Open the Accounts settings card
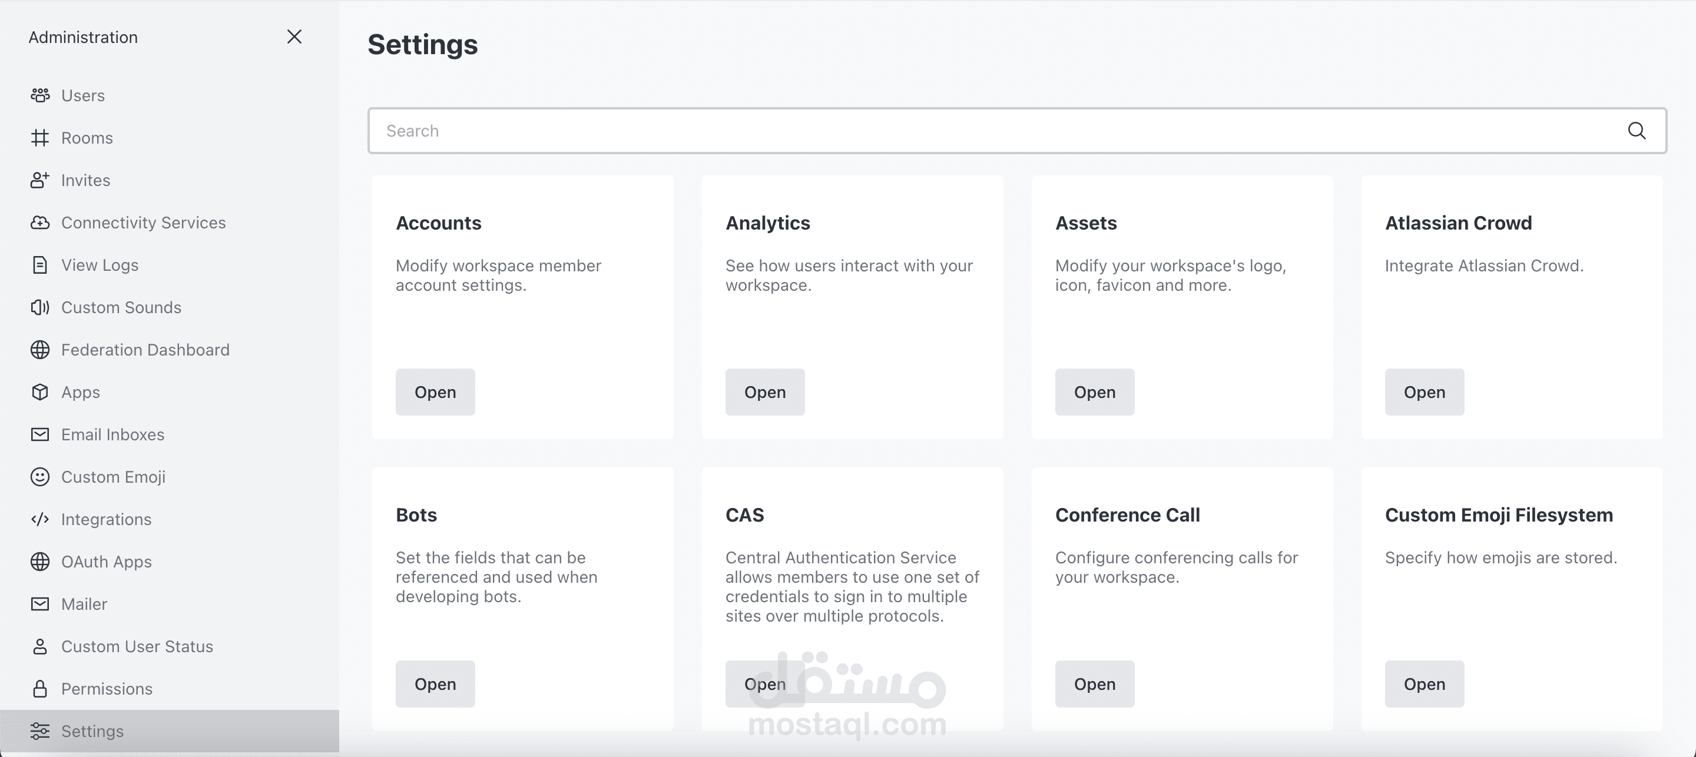This screenshot has height=757, width=1696. (435, 392)
